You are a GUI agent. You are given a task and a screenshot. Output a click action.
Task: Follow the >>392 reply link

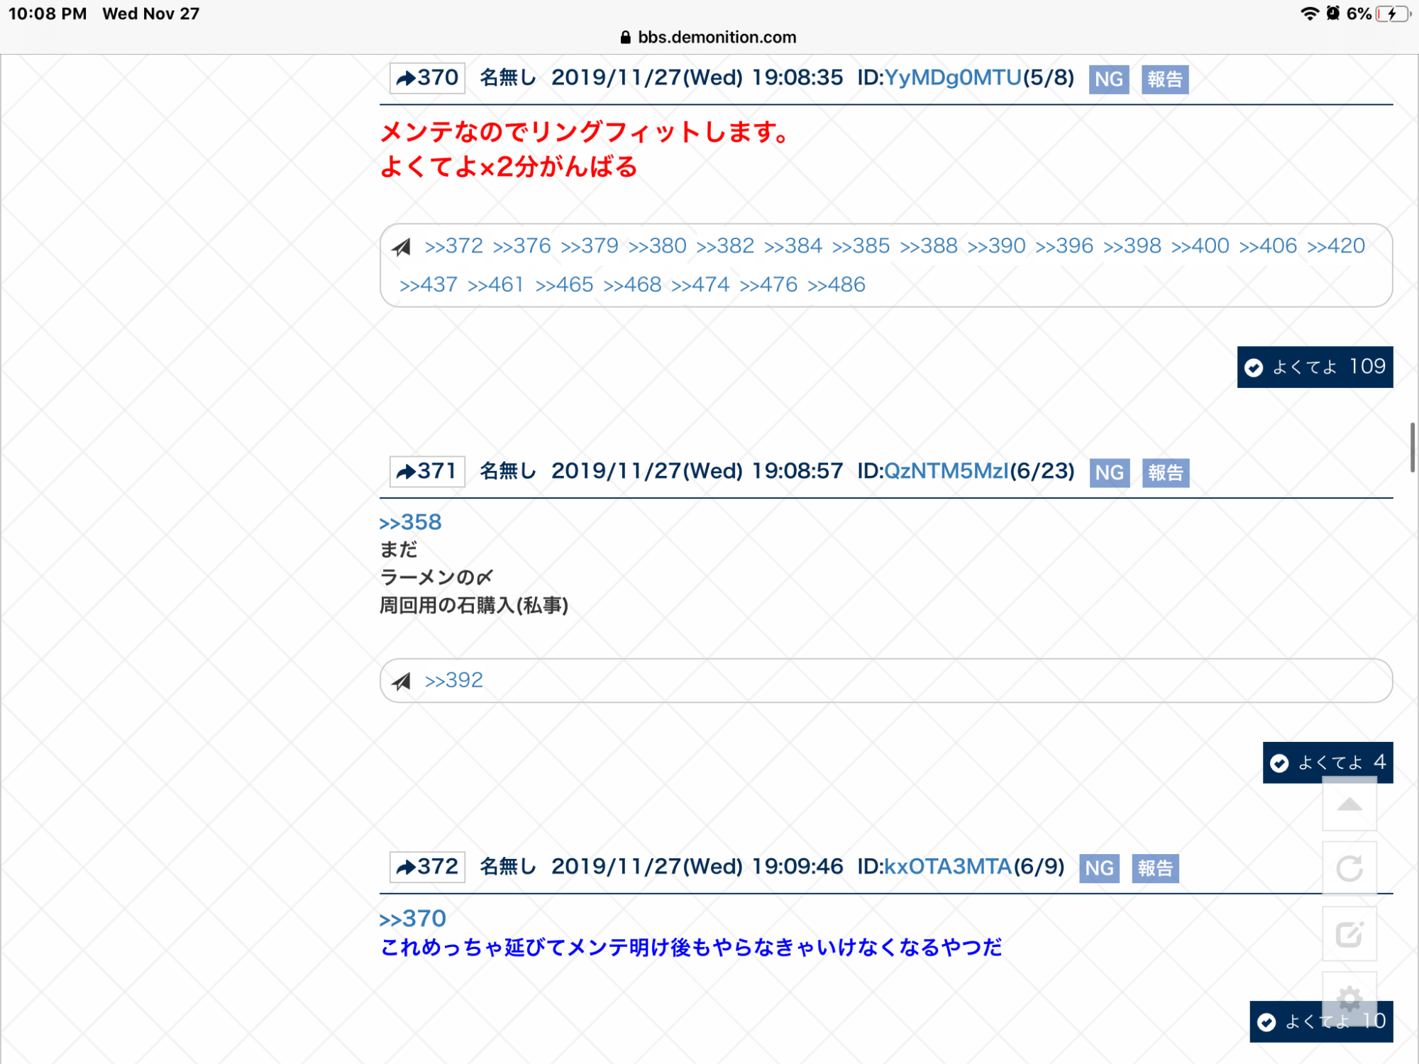tap(453, 681)
